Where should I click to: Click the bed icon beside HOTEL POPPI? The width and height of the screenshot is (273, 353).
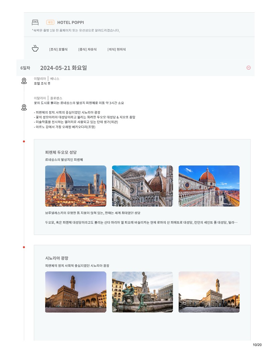pyautogui.click(x=35, y=22)
